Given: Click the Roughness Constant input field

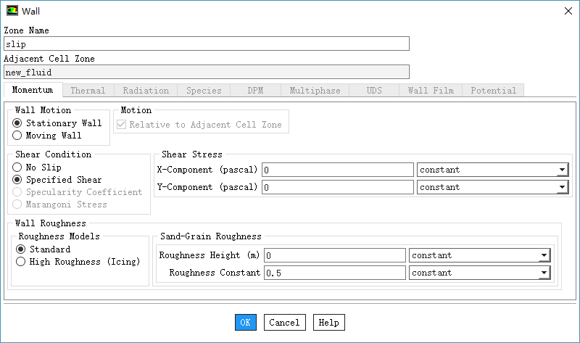Looking at the screenshot, I should 334,273.
